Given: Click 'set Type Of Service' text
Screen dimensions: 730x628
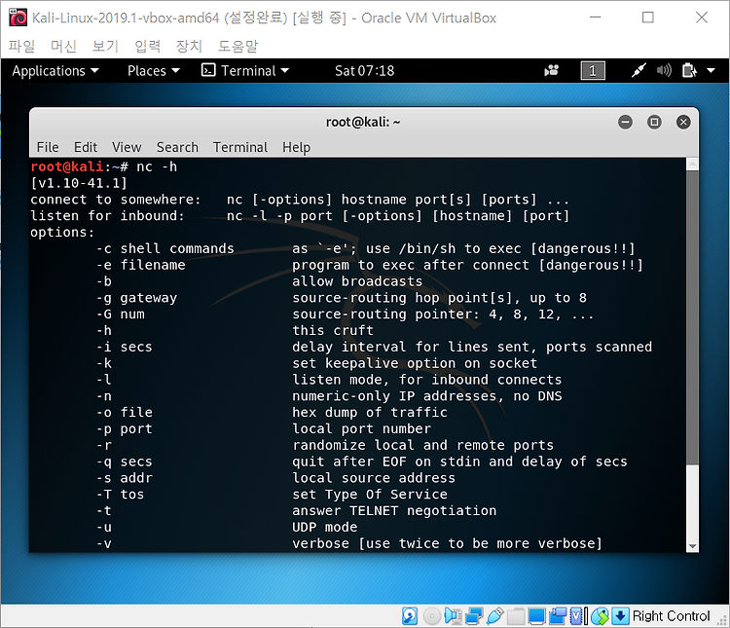Looking at the screenshot, I should [370, 495].
